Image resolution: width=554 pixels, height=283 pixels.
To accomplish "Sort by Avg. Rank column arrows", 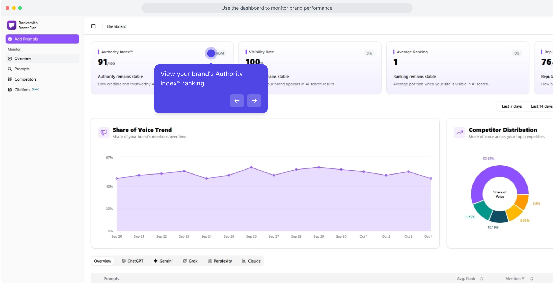I will pos(481,279).
